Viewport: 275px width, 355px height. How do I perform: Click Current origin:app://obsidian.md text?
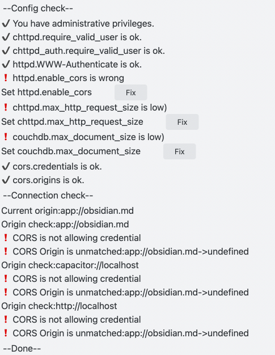[67, 211]
